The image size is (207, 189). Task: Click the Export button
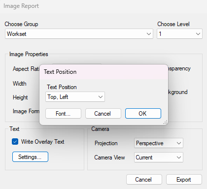click(x=184, y=180)
